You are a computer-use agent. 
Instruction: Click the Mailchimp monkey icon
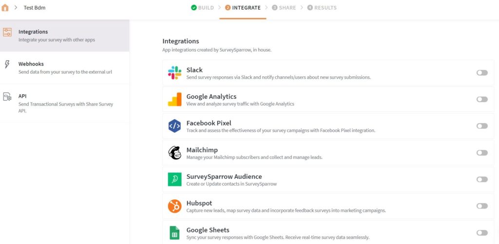tap(174, 153)
